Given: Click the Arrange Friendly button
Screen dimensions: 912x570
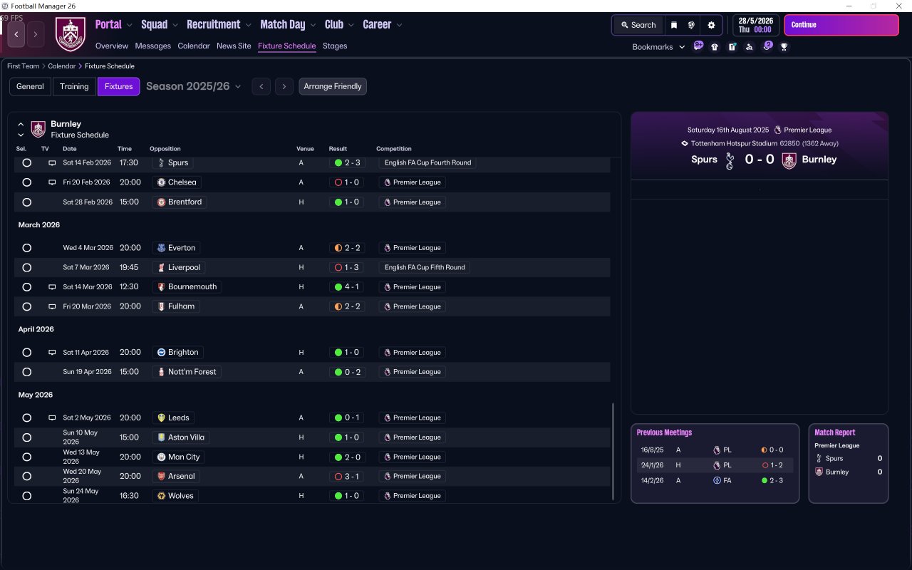Looking at the screenshot, I should click(x=333, y=87).
